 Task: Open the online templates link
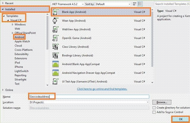pyautogui.click(x=102, y=89)
